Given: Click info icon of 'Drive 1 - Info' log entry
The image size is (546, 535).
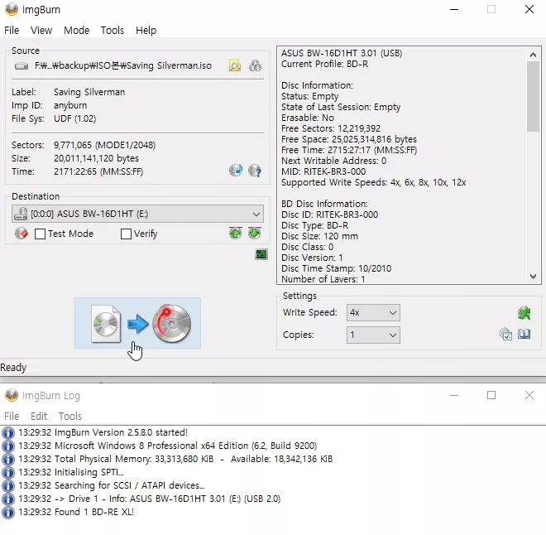Looking at the screenshot, I should coord(8,499).
